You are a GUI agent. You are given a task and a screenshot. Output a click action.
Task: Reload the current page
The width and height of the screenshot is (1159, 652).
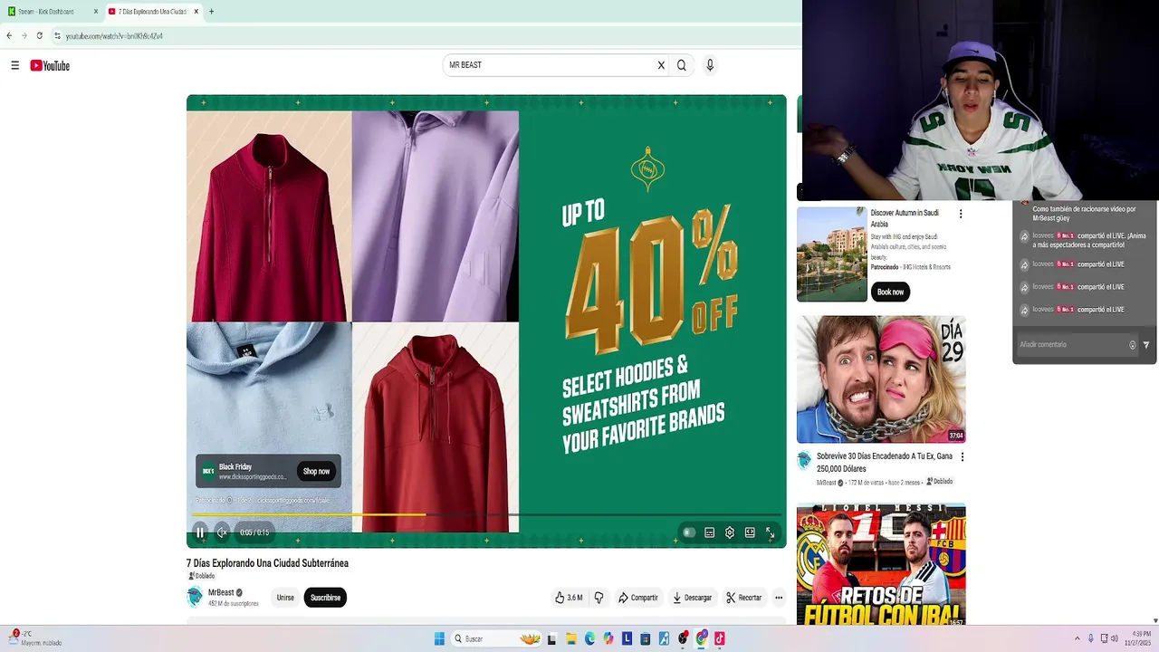(x=39, y=35)
